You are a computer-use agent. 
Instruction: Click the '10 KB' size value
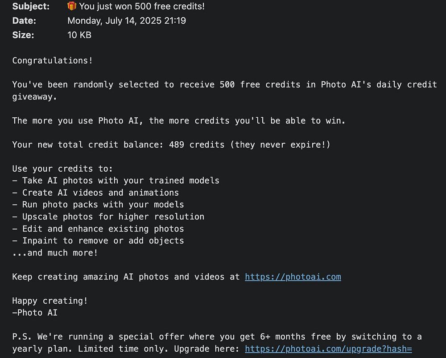(79, 35)
